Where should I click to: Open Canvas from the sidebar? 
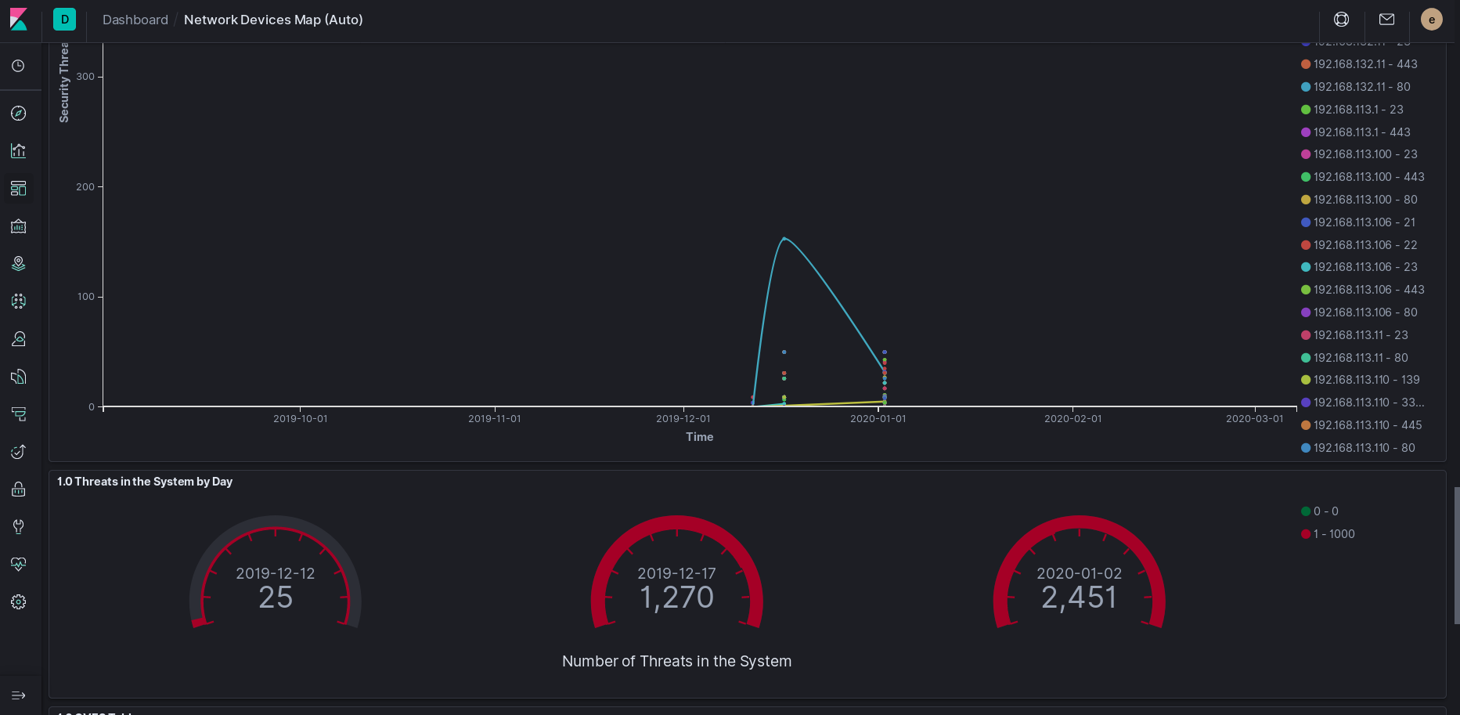click(19, 226)
